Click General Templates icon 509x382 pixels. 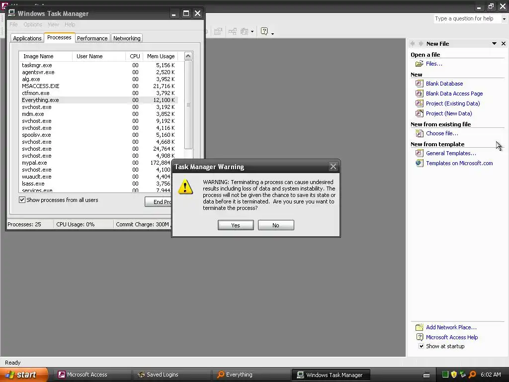point(420,153)
